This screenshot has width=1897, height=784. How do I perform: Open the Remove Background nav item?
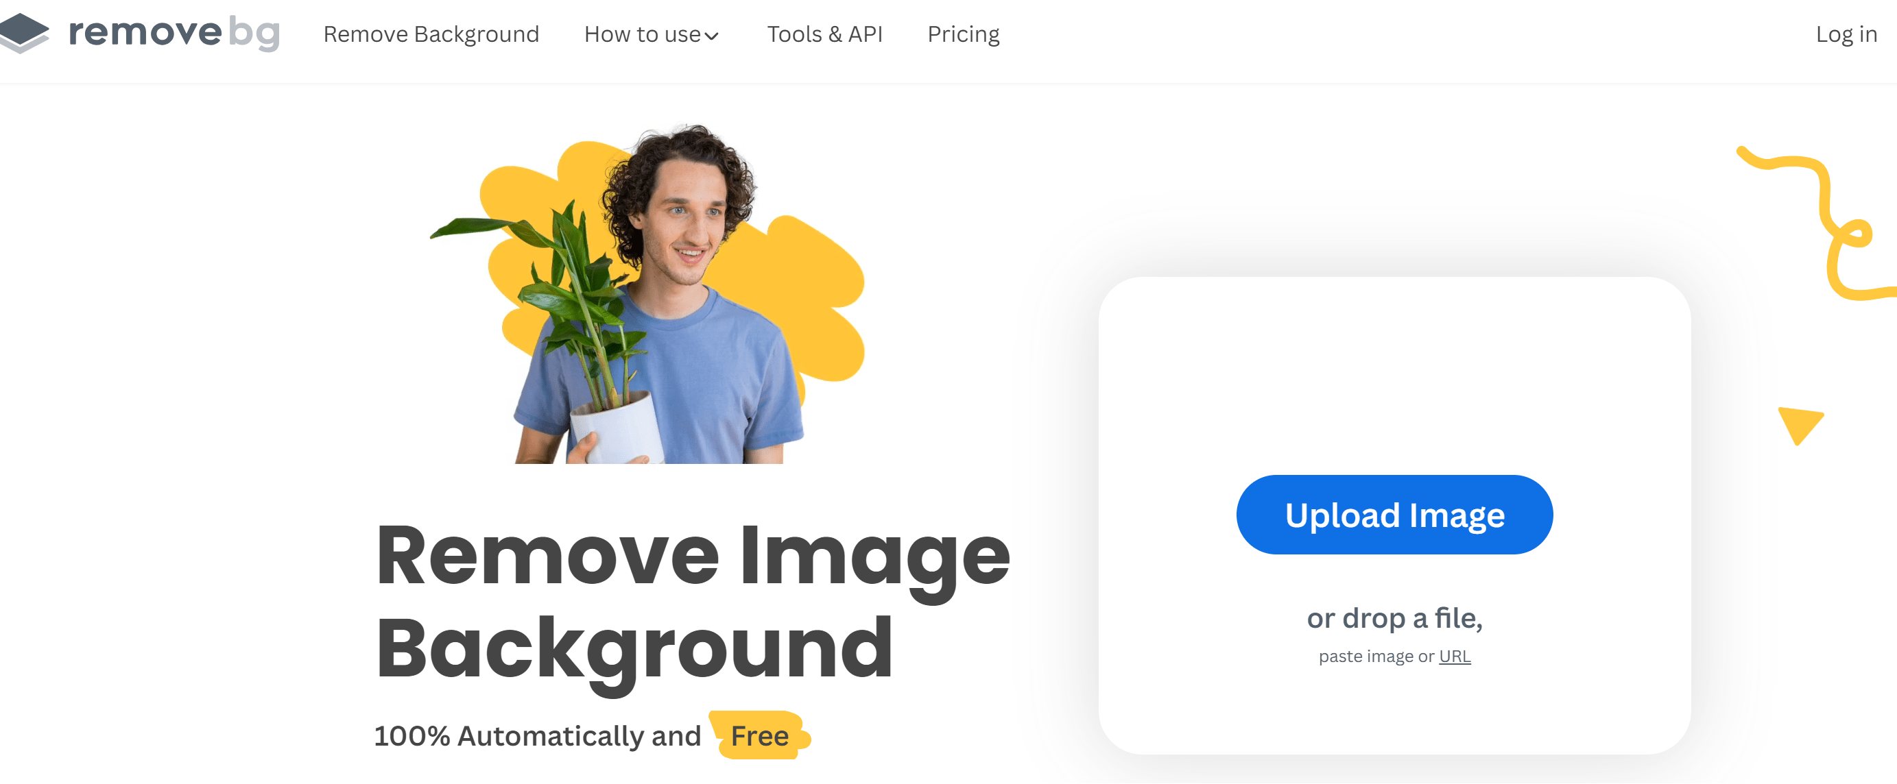coord(431,34)
